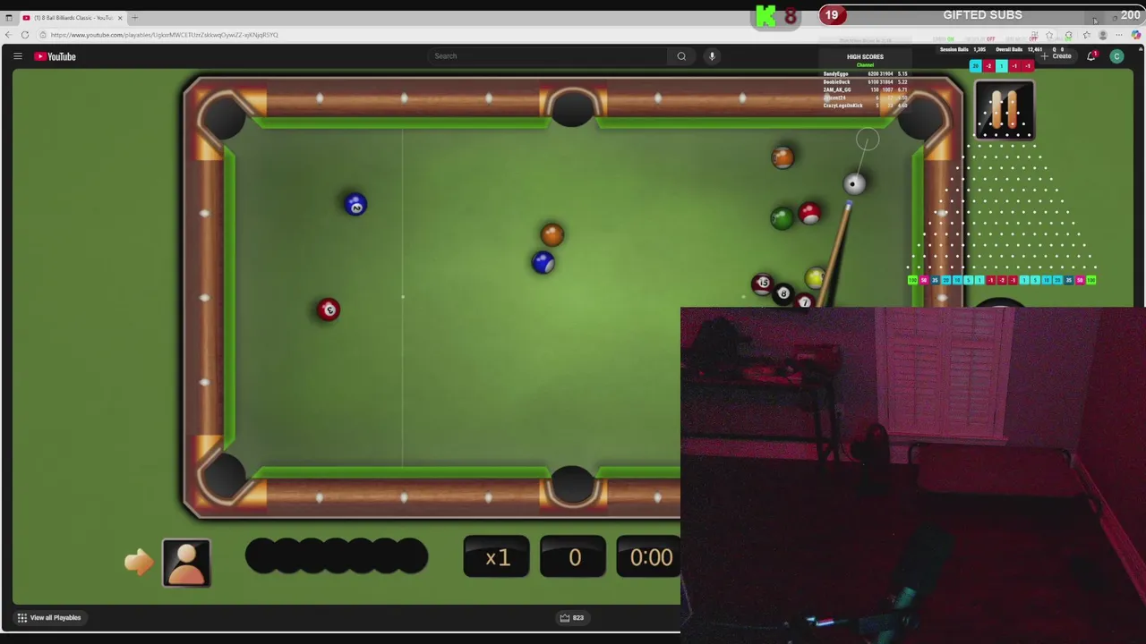Go back with browser back arrow

coord(8,35)
